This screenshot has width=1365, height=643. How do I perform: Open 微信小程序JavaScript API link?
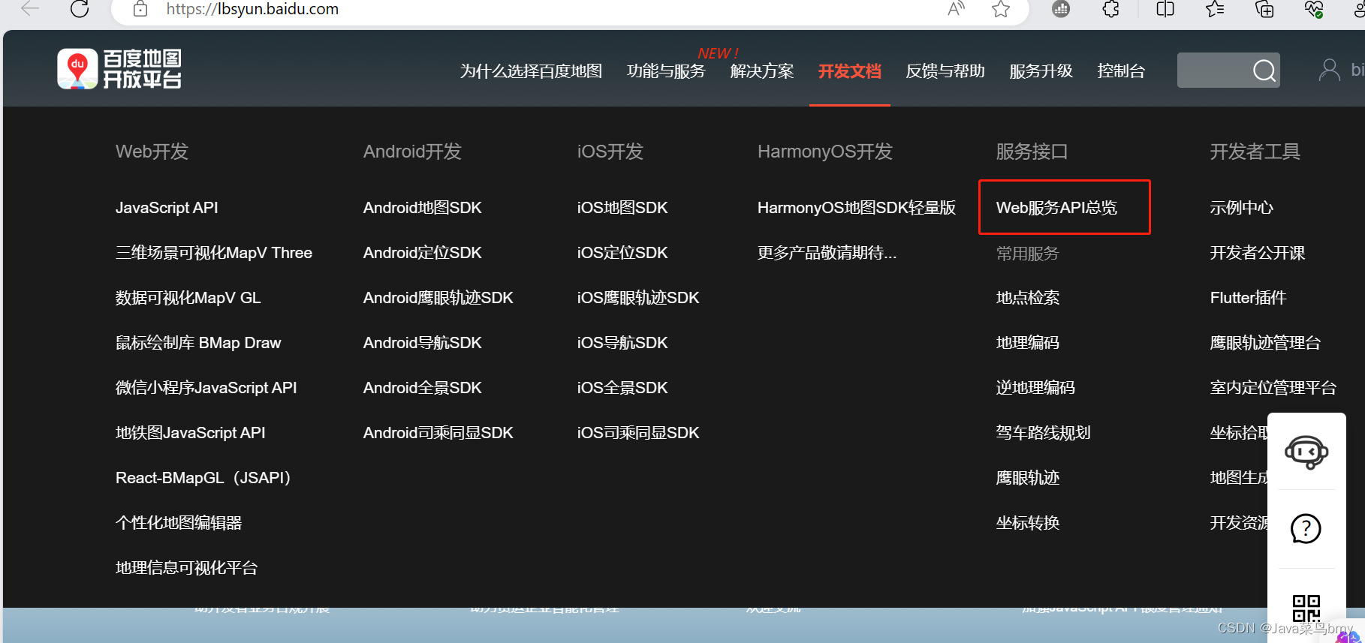coord(206,388)
